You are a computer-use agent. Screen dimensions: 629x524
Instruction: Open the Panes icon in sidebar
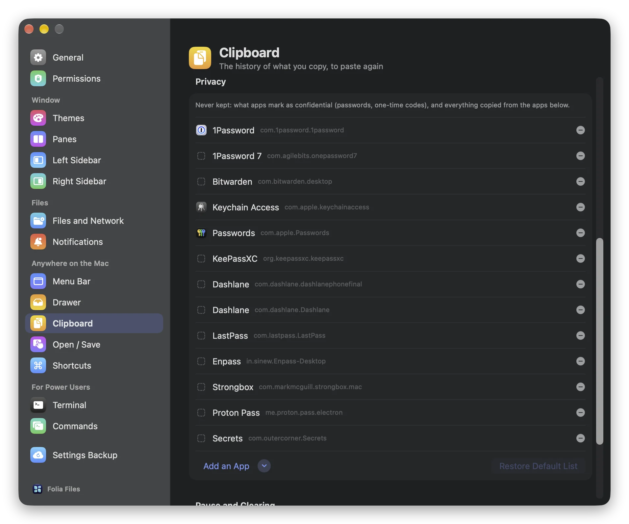point(38,139)
